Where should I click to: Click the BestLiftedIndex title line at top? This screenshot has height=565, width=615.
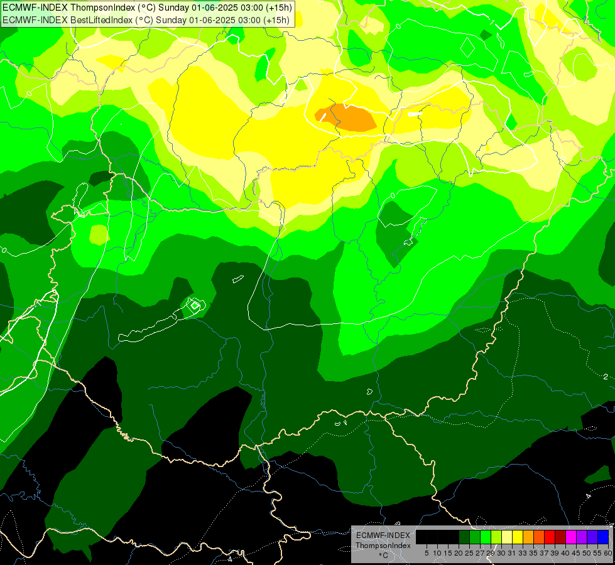click(146, 19)
